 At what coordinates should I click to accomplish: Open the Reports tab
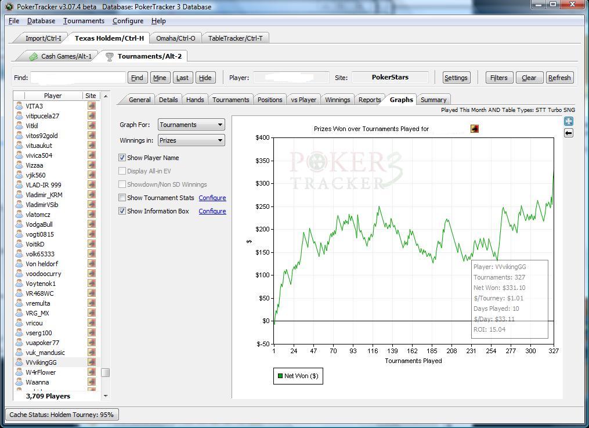(x=370, y=100)
